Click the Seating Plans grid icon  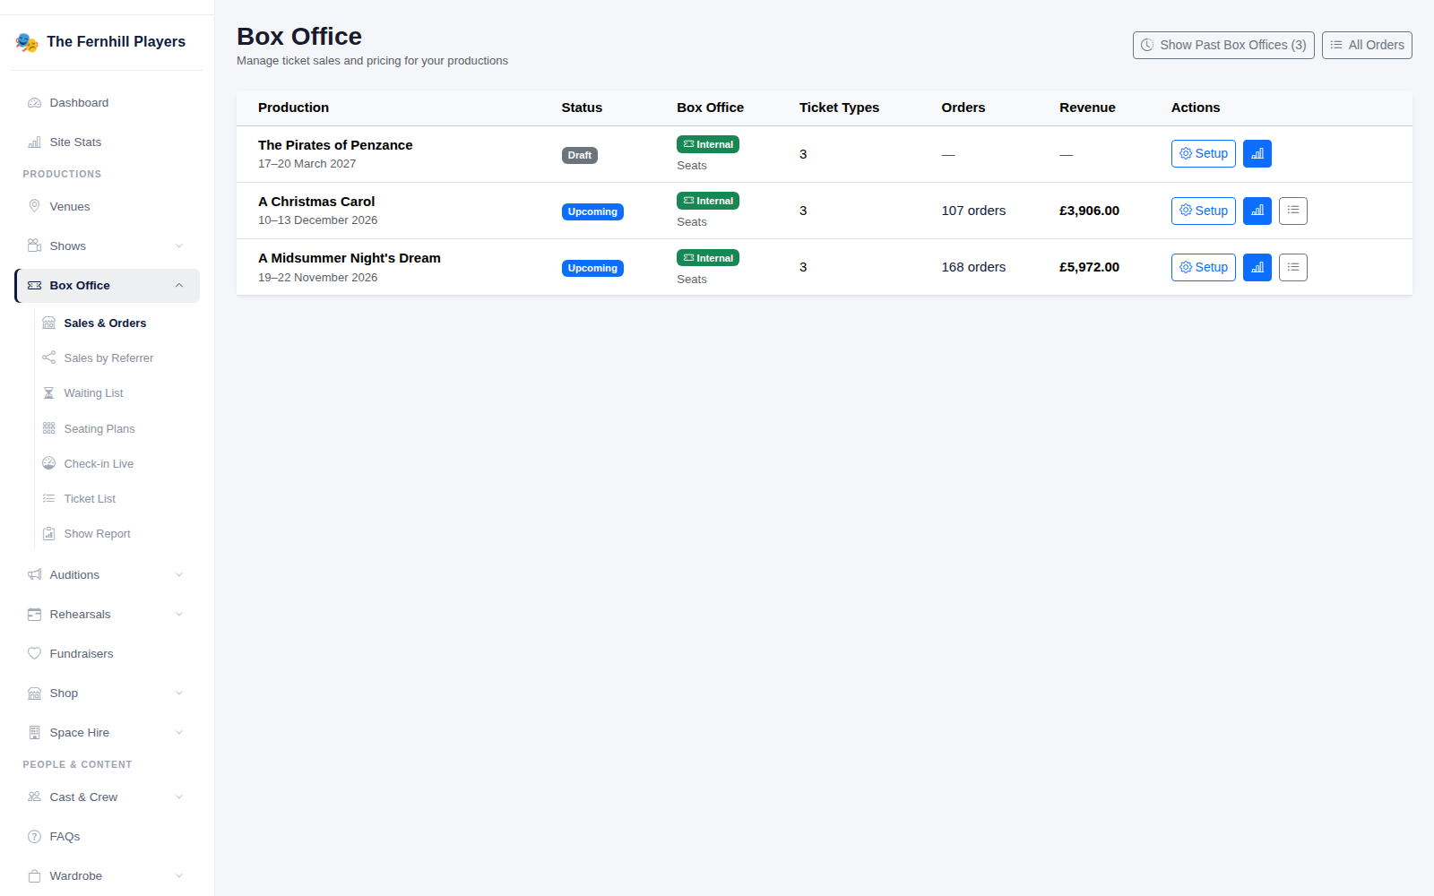(48, 428)
